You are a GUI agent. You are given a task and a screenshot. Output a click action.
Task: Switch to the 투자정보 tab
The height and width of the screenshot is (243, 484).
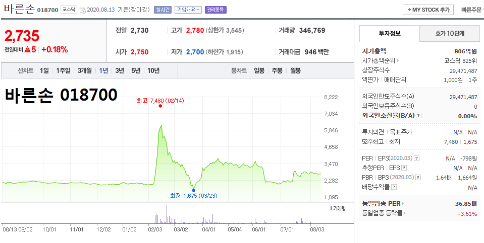[390, 34]
